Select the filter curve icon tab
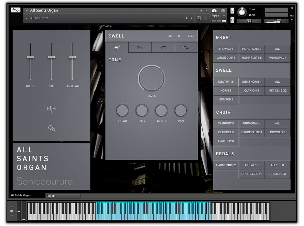The height and width of the screenshot is (226, 304). pyautogui.click(x=163, y=47)
